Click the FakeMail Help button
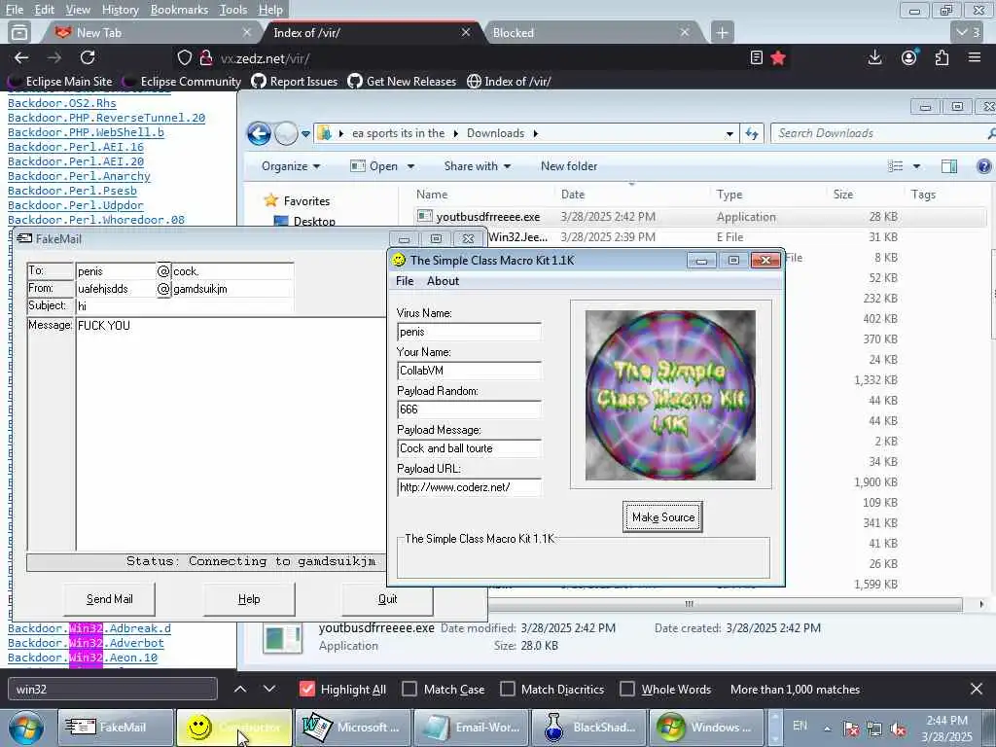Viewport: 996px width, 747px height. 249,599
